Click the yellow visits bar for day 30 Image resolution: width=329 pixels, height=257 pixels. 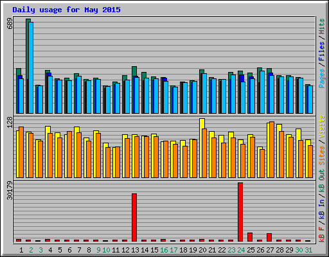pyautogui.click(x=298, y=153)
